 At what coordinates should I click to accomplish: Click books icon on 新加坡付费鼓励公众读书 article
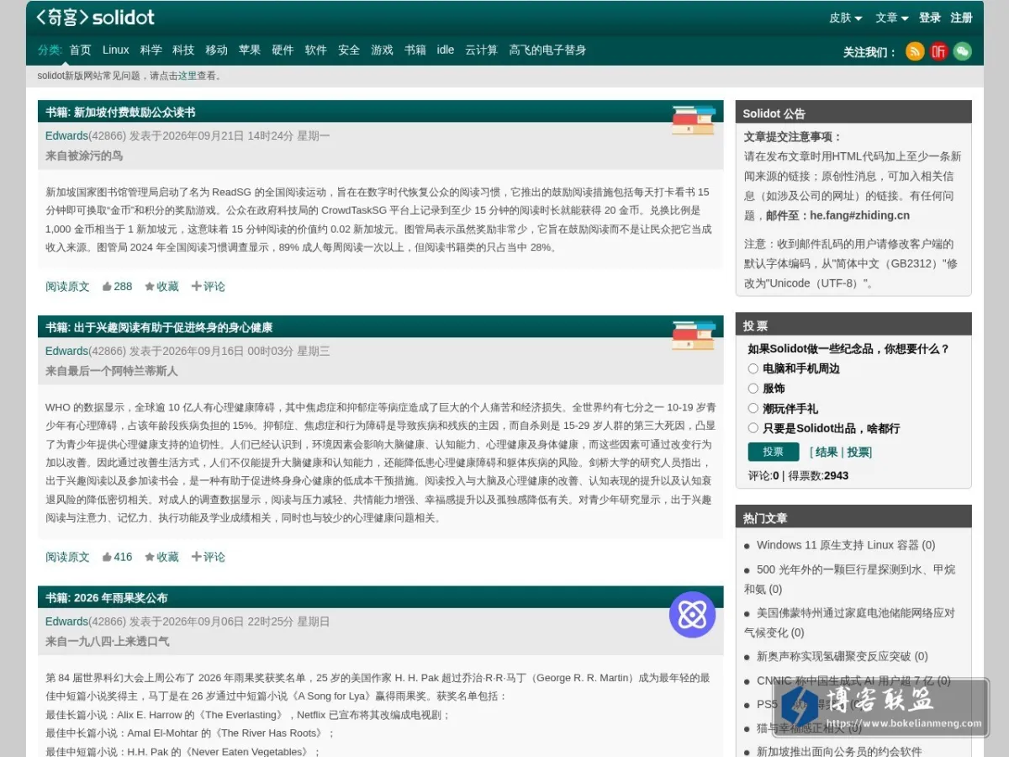click(694, 120)
